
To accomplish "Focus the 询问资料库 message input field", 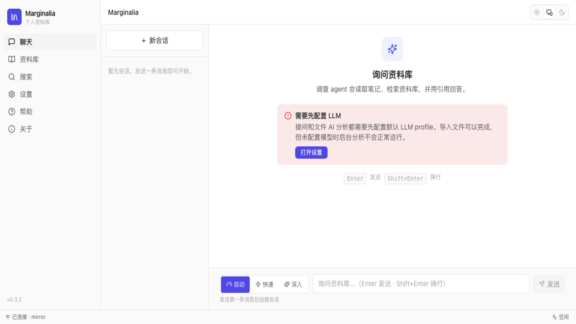I will pos(421,284).
